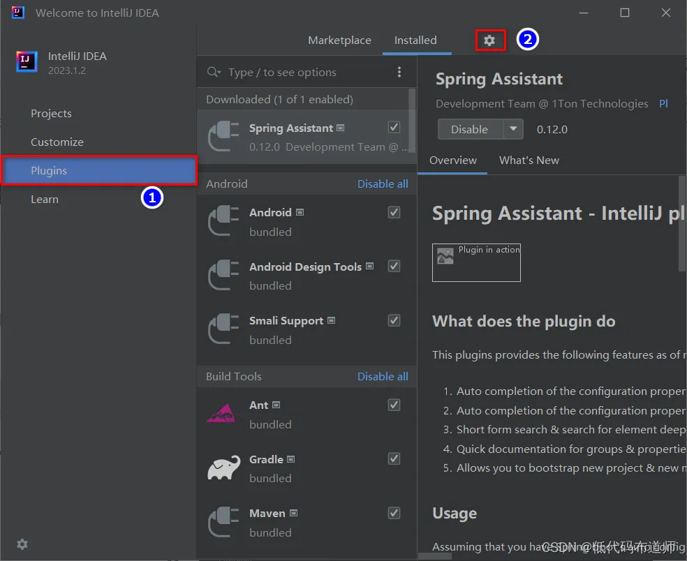
Task: Click the Spring Assistant plugin icon
Action: coord(223,136)
